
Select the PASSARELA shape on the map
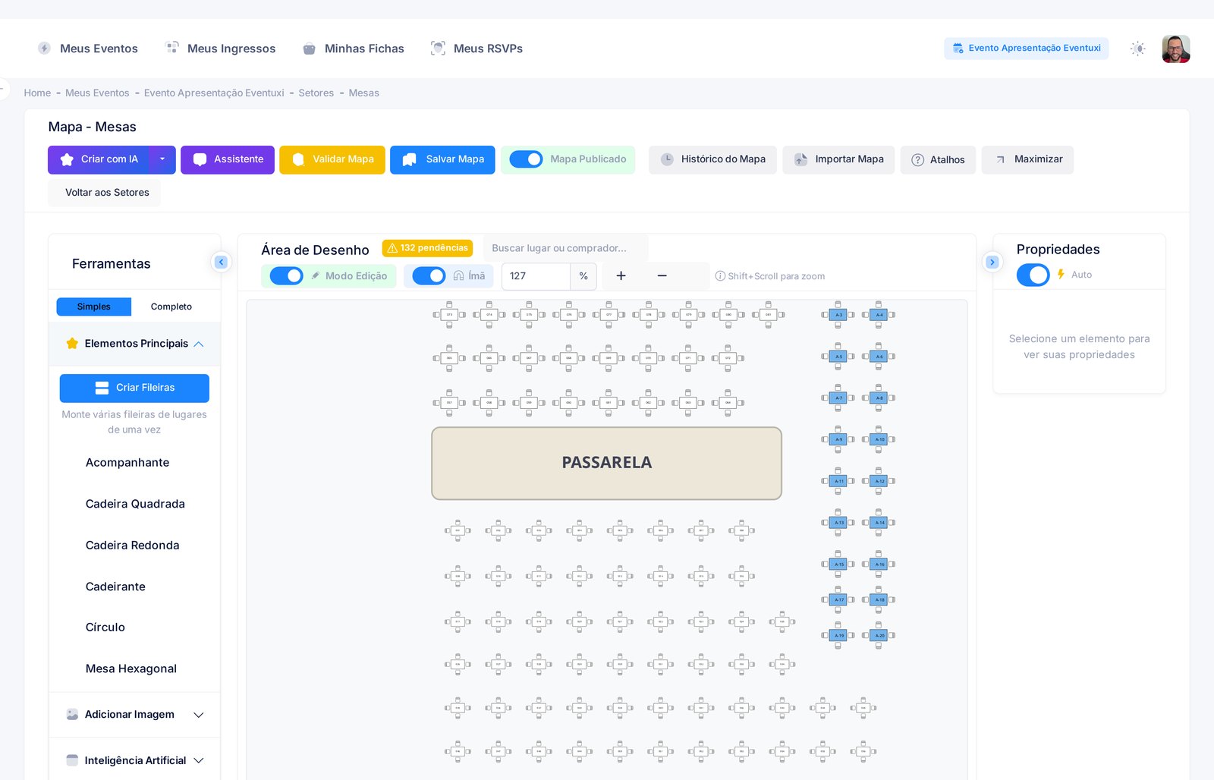[606, 463]
